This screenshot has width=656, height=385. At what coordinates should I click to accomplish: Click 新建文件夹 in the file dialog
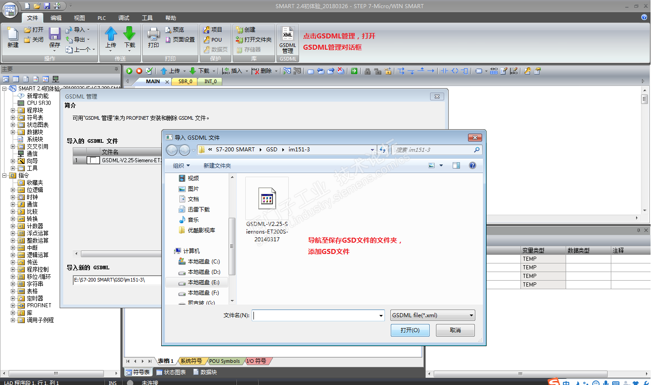(x=217, y=166)
